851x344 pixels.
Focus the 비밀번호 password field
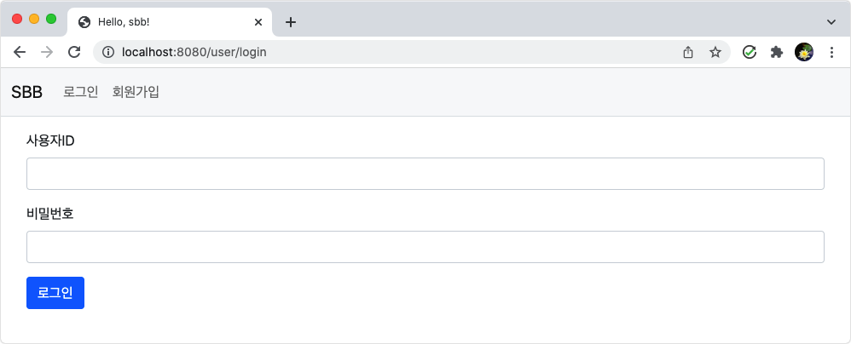[425, 247]
